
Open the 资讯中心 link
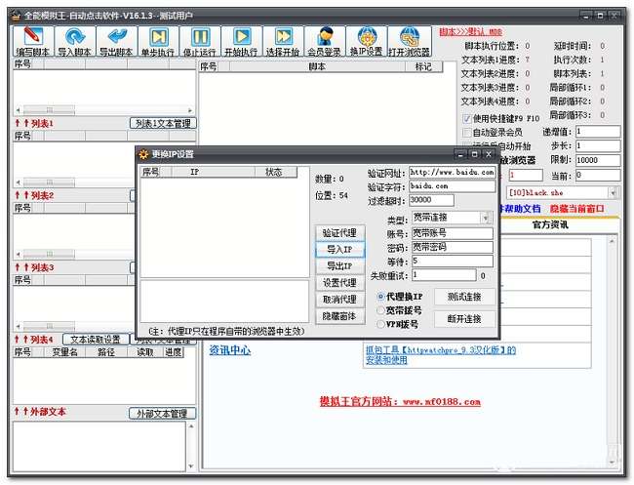pyautogui.click(x=229, y=350)
